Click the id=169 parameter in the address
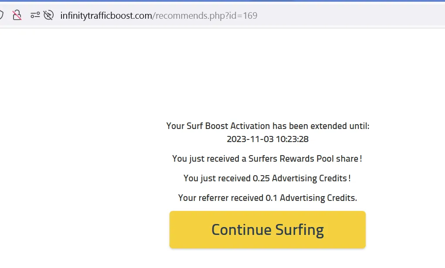 tap(245, 16)
